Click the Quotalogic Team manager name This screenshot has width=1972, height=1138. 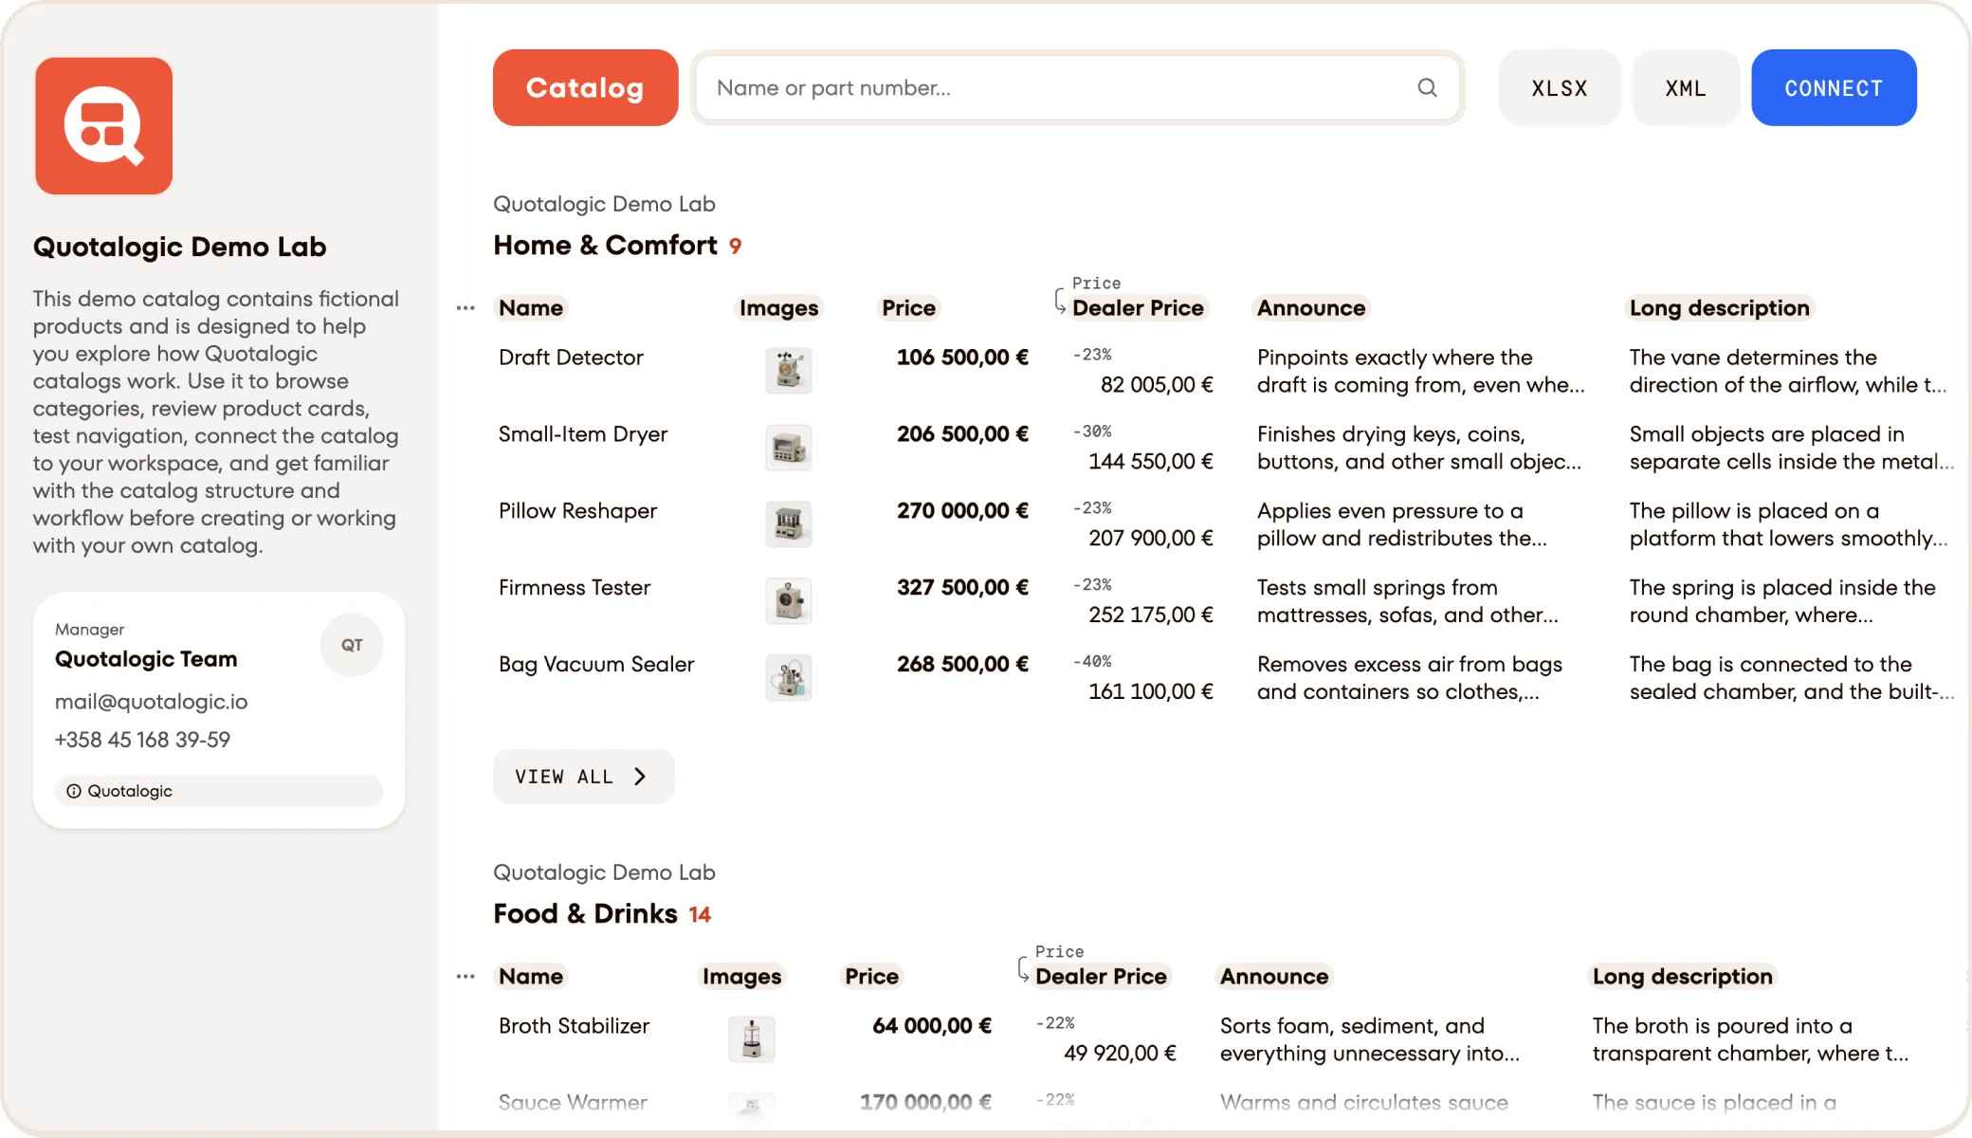pos(146,659)
